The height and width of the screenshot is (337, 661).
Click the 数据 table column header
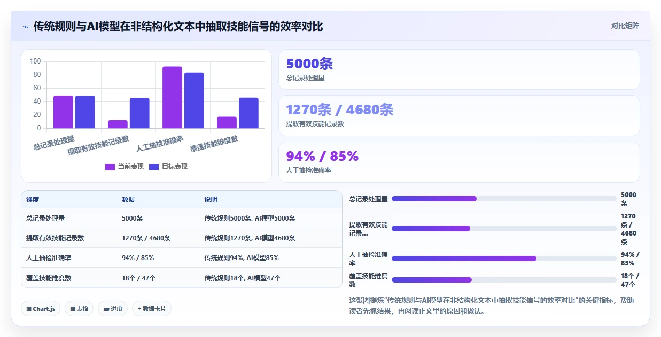click(x=128, y=200)
